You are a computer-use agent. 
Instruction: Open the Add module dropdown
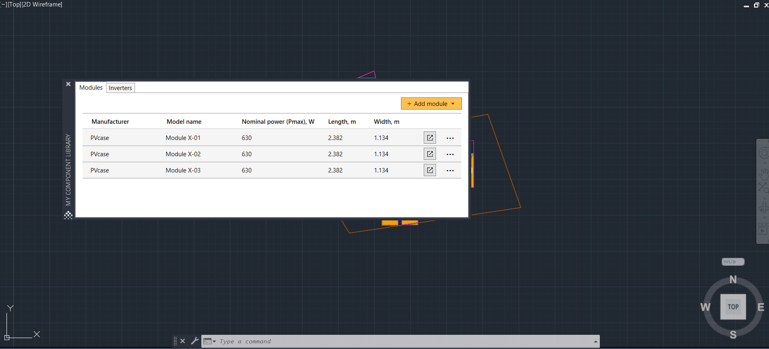click(x=431, y=103)
